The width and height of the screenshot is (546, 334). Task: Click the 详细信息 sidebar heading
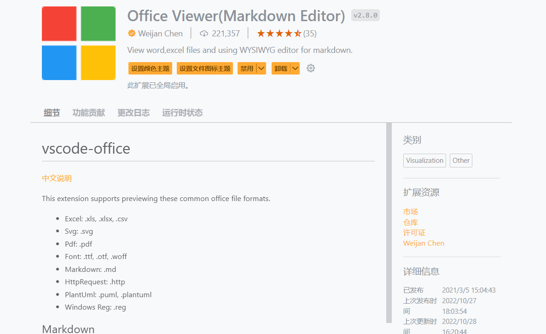point(421,271)
